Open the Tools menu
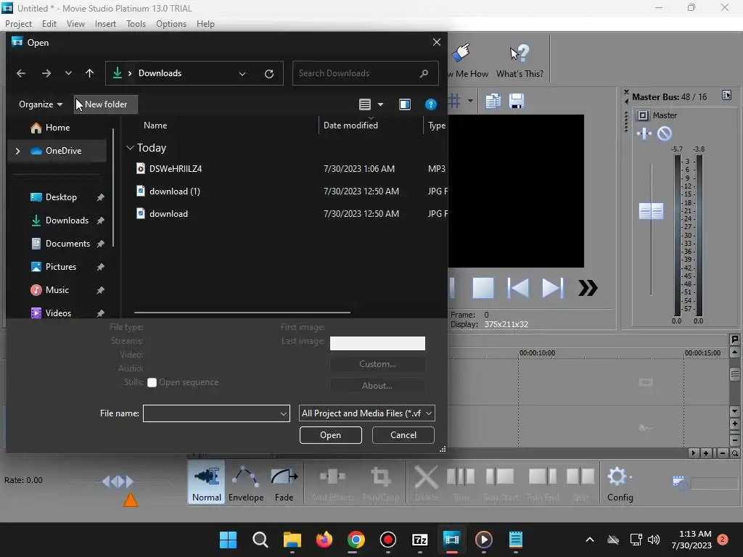 click(x=136, y=24)
